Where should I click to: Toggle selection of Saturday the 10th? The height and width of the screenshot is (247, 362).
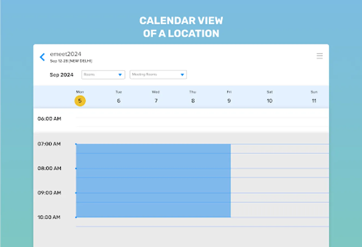click(x=270, y=101)
